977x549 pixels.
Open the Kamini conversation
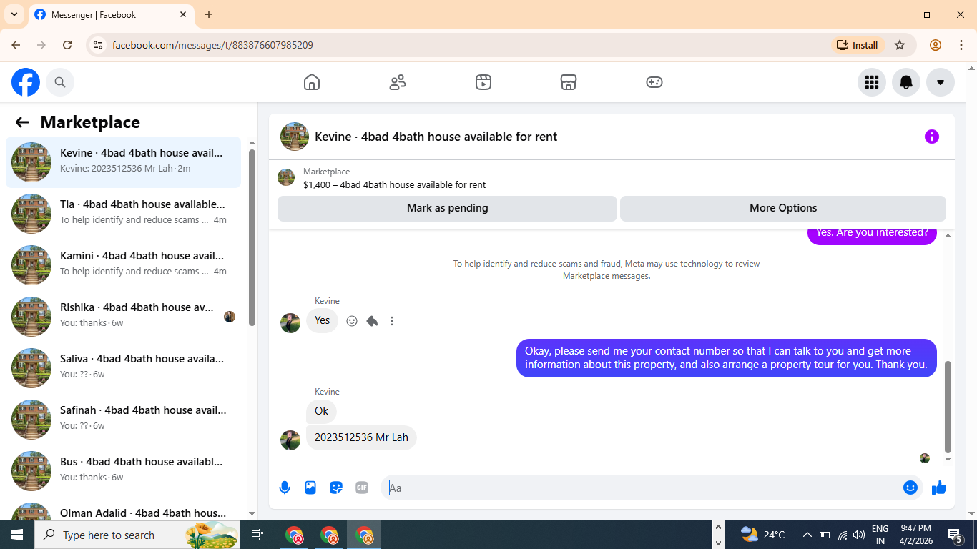click(x=124, y=265)
